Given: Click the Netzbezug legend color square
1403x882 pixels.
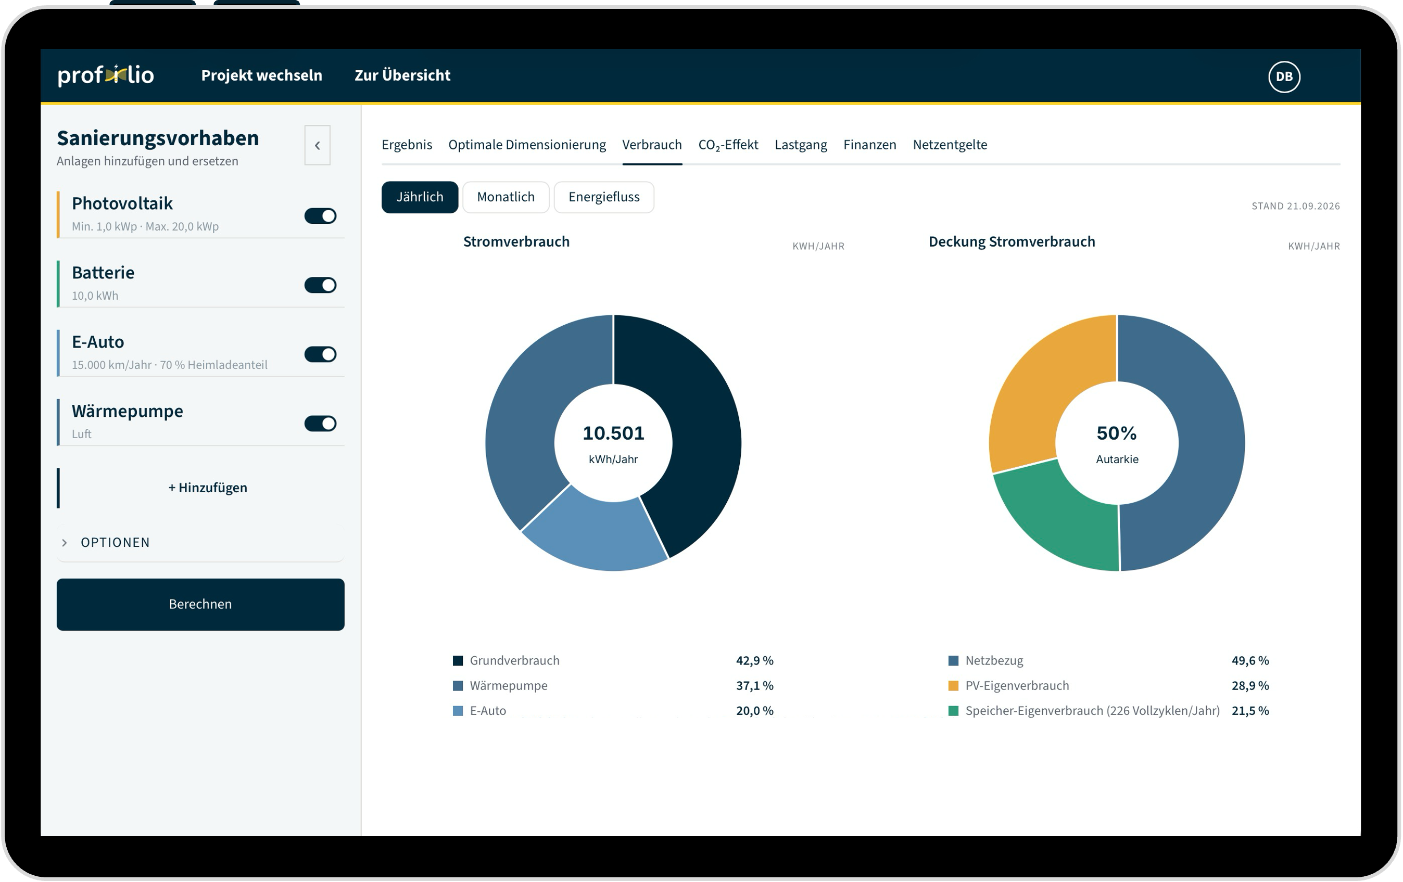Looking at the screenshot, I should [953, 661].
